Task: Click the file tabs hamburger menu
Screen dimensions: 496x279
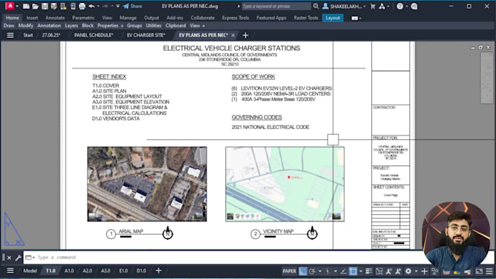Action: pos(10,35)
